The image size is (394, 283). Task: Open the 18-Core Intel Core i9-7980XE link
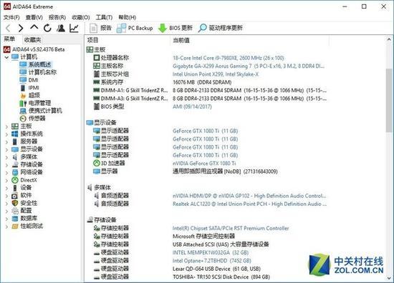228,58
